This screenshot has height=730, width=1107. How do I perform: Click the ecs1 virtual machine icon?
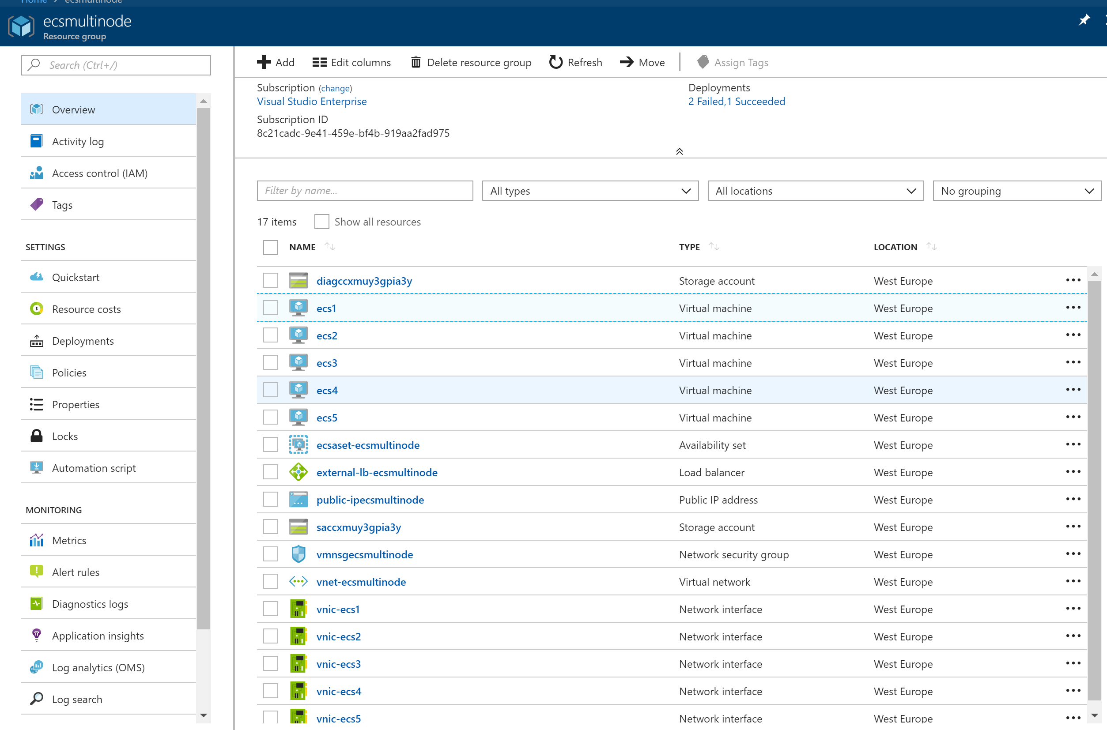tap(298, 308)
